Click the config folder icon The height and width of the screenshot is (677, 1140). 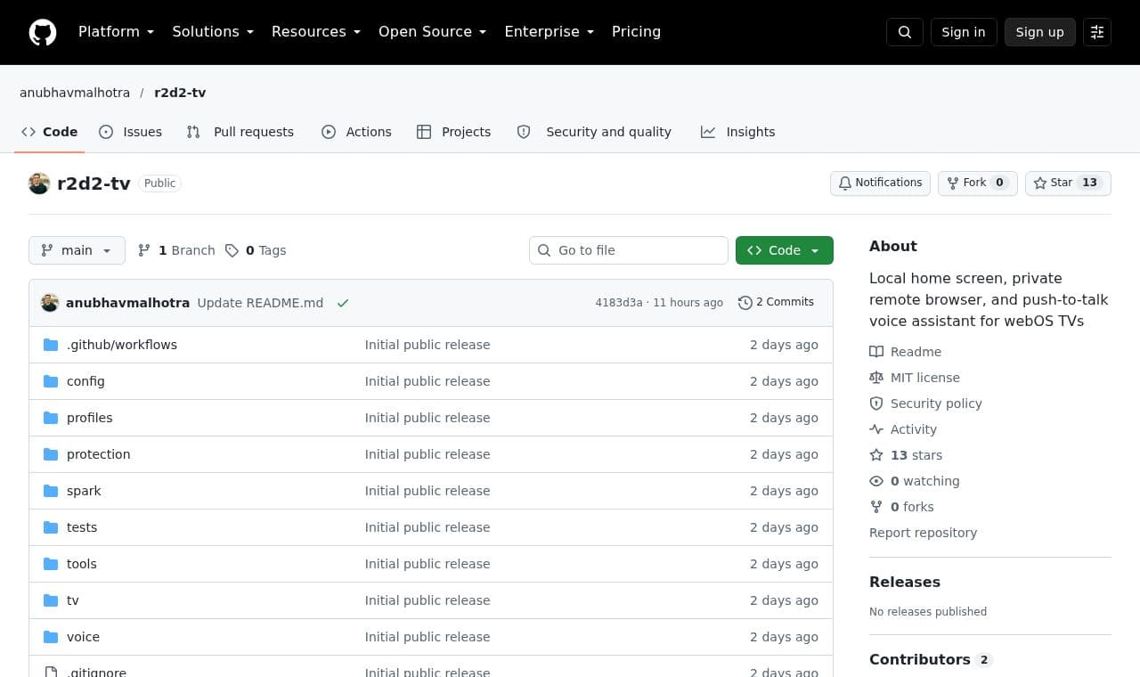pos(51,381)
